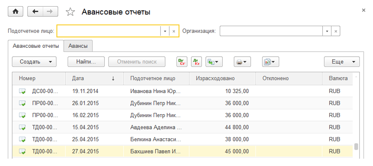Click the Дт/Кт red-green entries icon
This screenshot has height=166, width=373.
tap(196, 62)
